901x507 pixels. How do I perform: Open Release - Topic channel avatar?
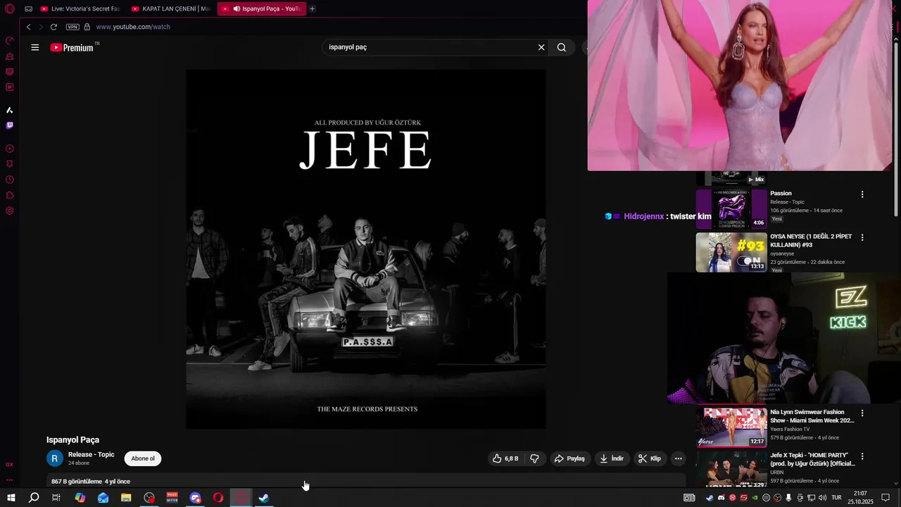pyautogui.click(x=55, y=458)
